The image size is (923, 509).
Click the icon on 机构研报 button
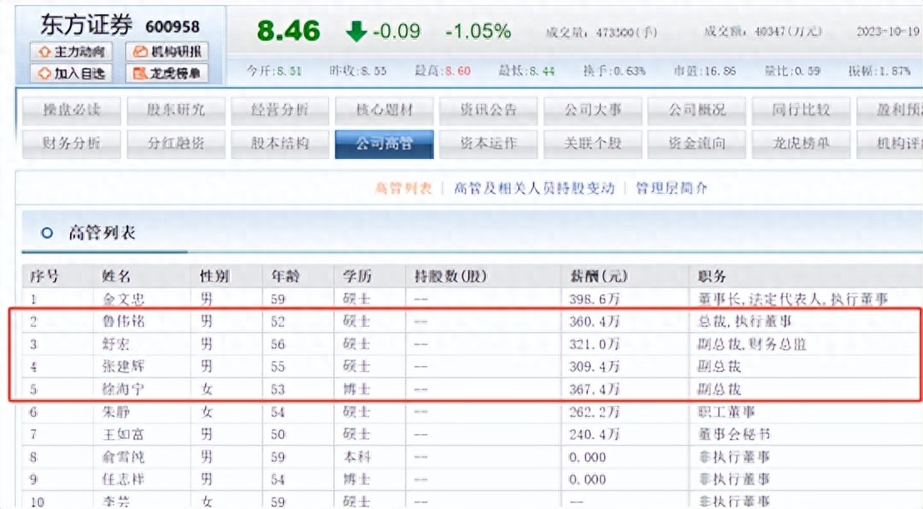pos(140,52)
